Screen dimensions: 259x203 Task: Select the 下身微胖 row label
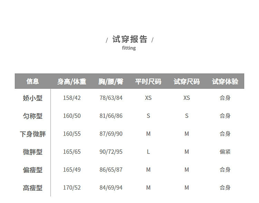(x=33, y=134)
